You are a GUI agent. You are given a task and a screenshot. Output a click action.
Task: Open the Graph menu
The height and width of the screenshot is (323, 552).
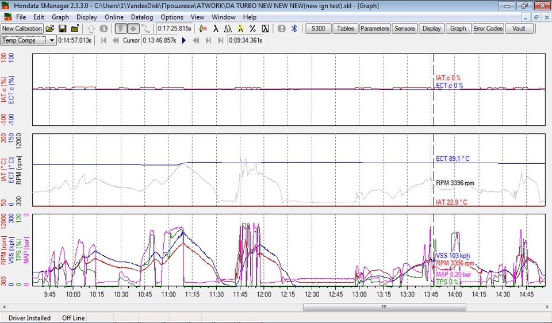[60, 17]
